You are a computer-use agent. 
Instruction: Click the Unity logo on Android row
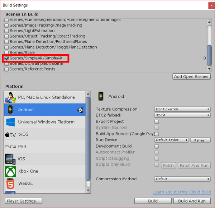[x=80, y=110]
